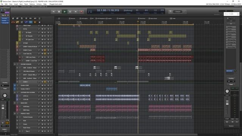This screenshot has height=136, width=242.
Task: Click the redo toolbar icon
Action: tap(35, 19)
